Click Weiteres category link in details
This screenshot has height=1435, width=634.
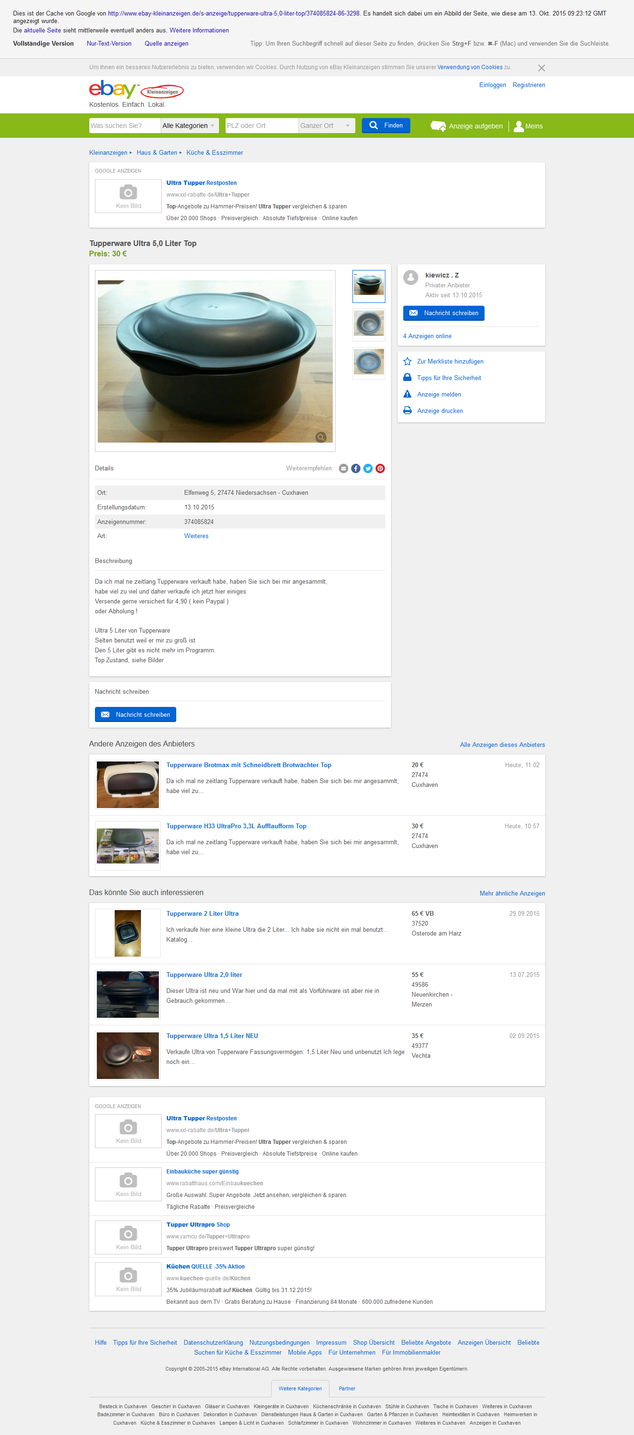click(196, 536)
